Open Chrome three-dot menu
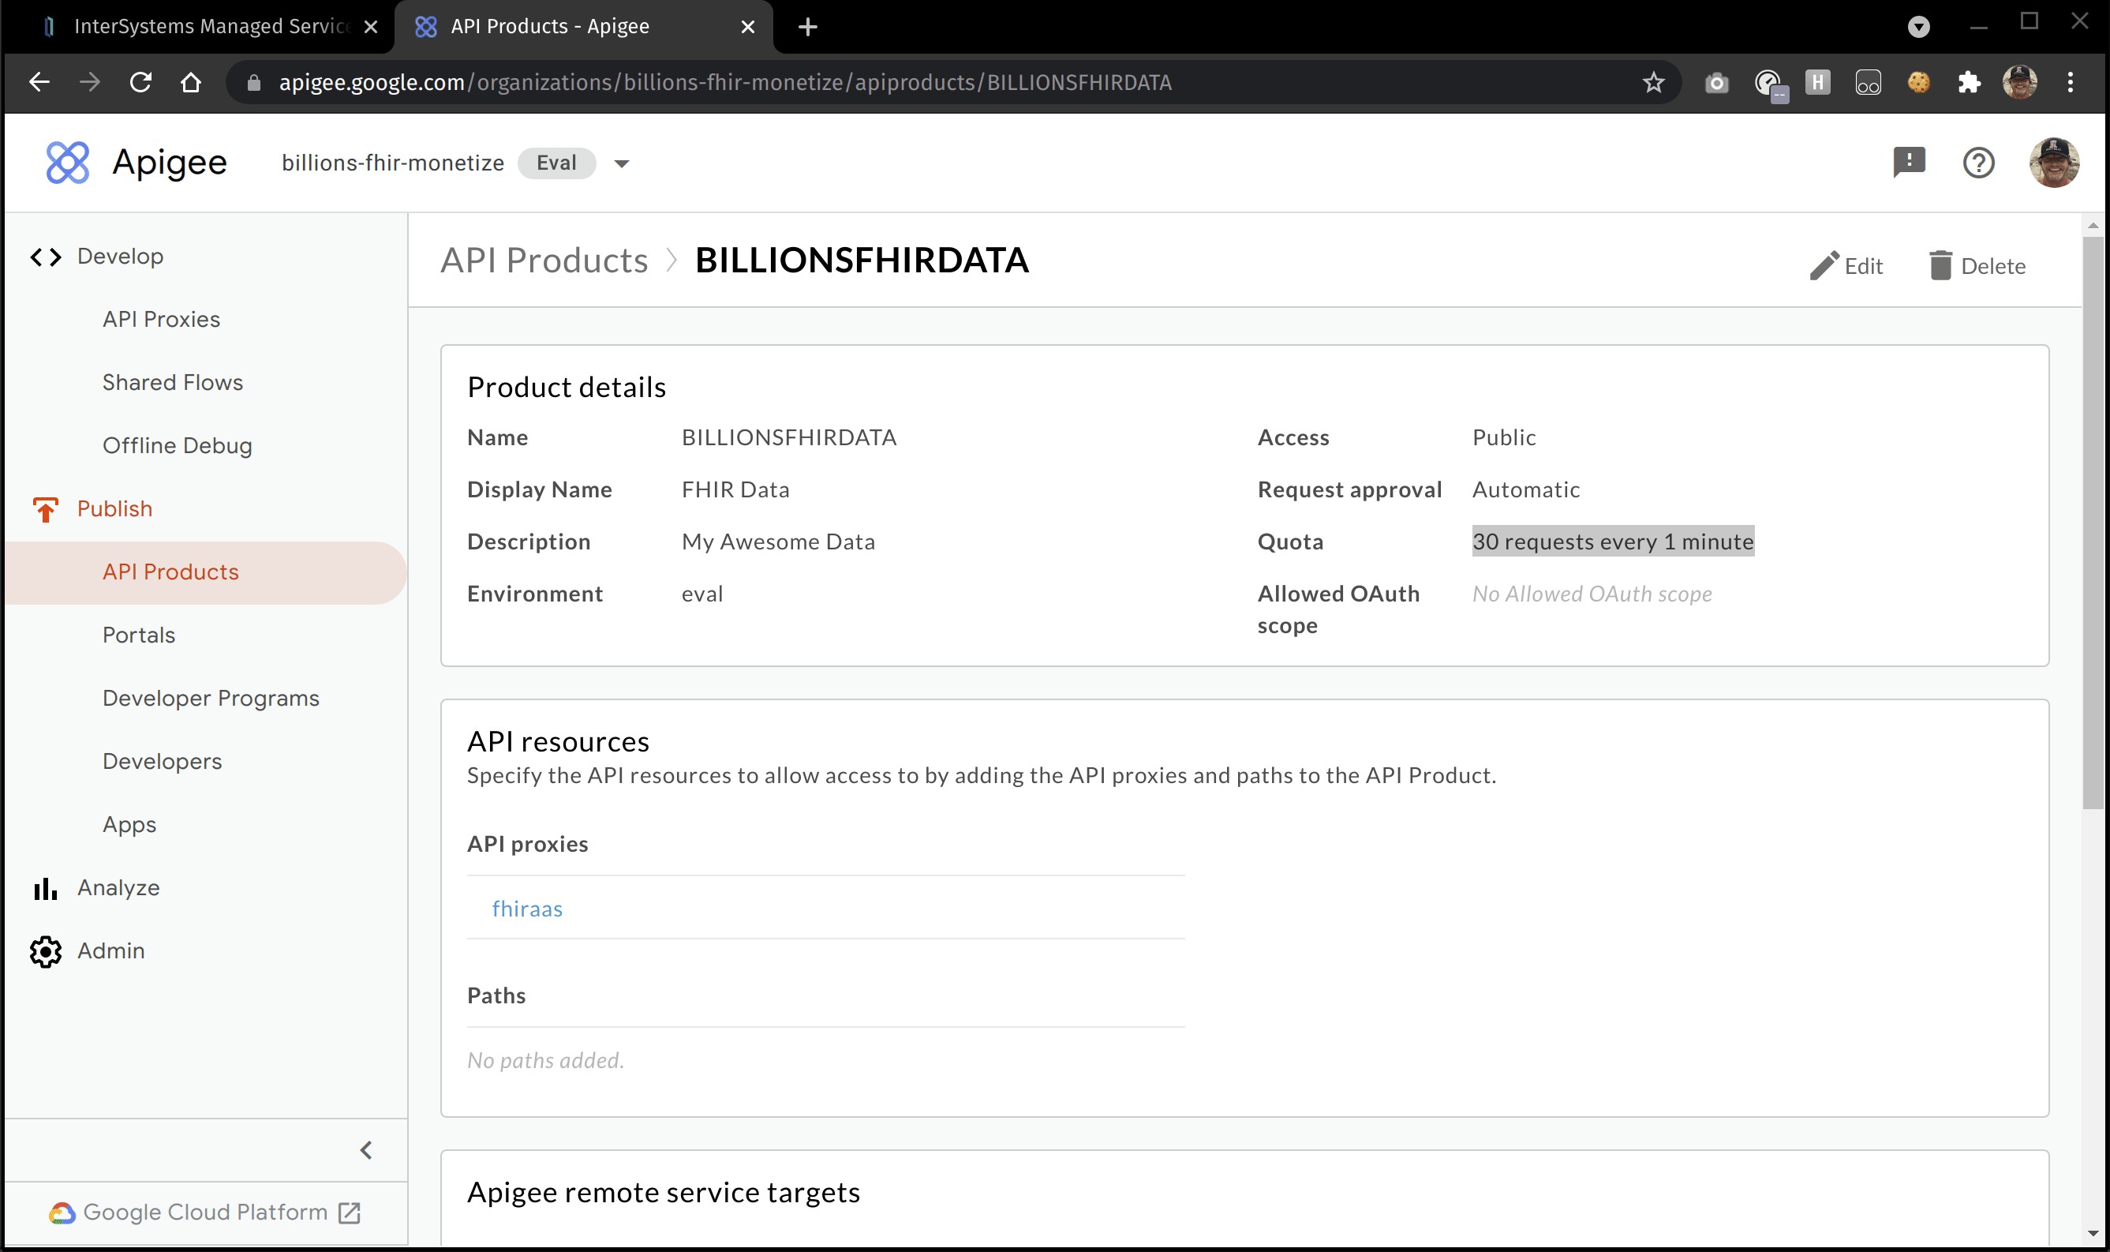The width and height of the screenshot is (2110, 1252). 2070,83
